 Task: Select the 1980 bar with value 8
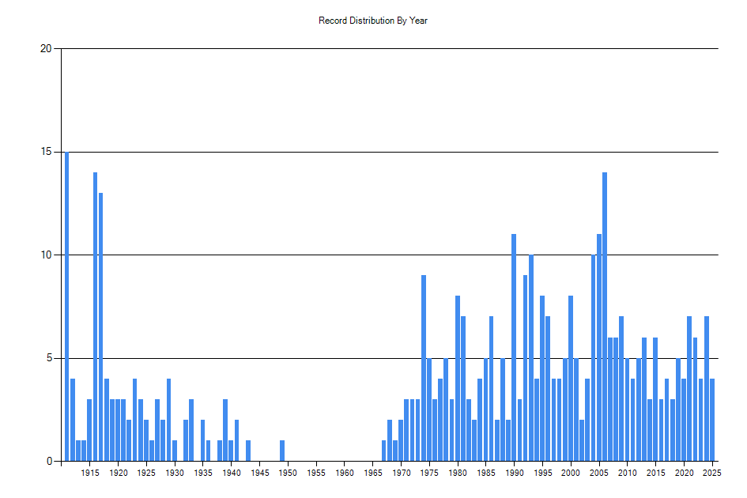click(x=458, y=379)
